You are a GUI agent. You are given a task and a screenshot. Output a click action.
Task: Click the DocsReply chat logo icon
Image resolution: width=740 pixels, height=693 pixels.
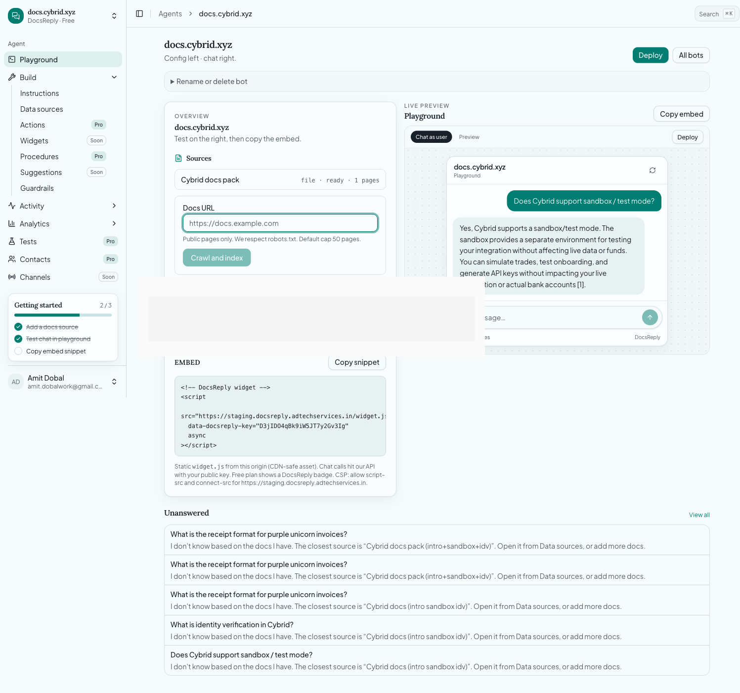16,16
